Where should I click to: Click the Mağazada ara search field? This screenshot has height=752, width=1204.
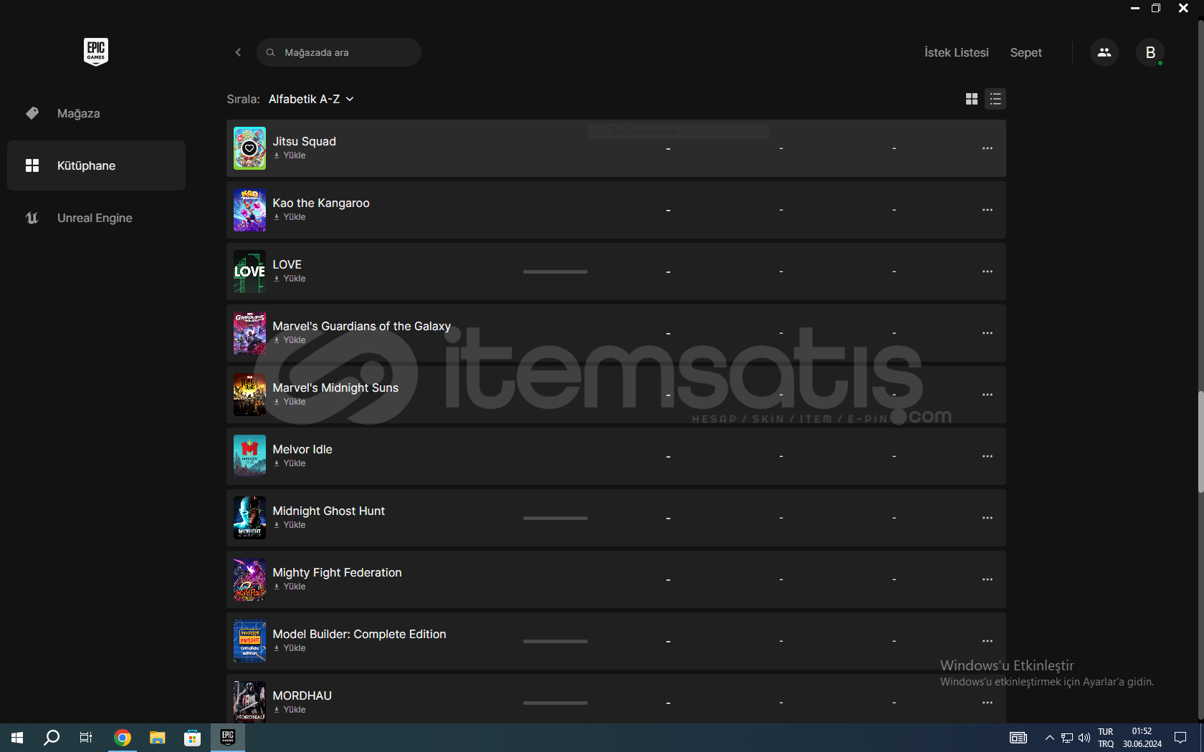[338, 52]
